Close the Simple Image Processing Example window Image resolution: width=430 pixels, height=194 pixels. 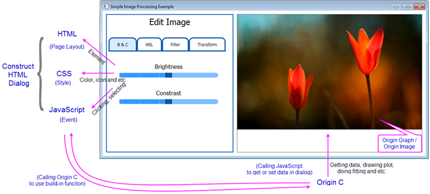[x=419, y=7]
